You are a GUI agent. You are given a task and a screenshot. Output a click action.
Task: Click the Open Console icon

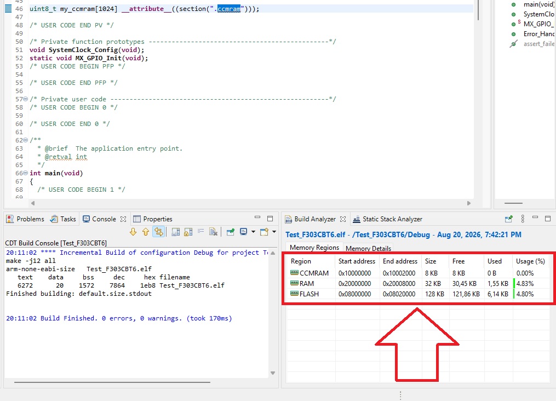click(x=264, y=232)
